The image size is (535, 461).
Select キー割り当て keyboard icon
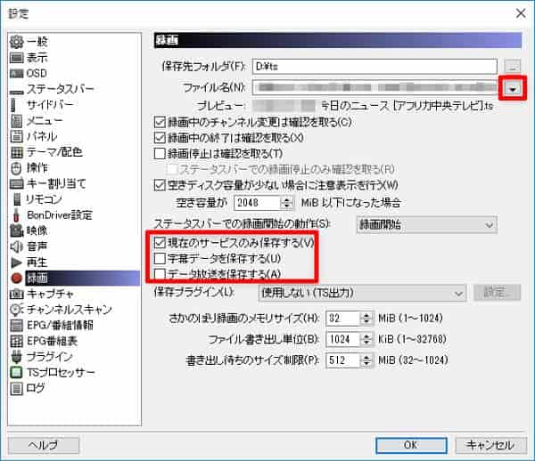click(16, 183)
